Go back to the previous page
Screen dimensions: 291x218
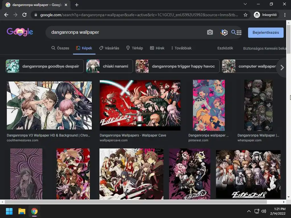[6, 15]
